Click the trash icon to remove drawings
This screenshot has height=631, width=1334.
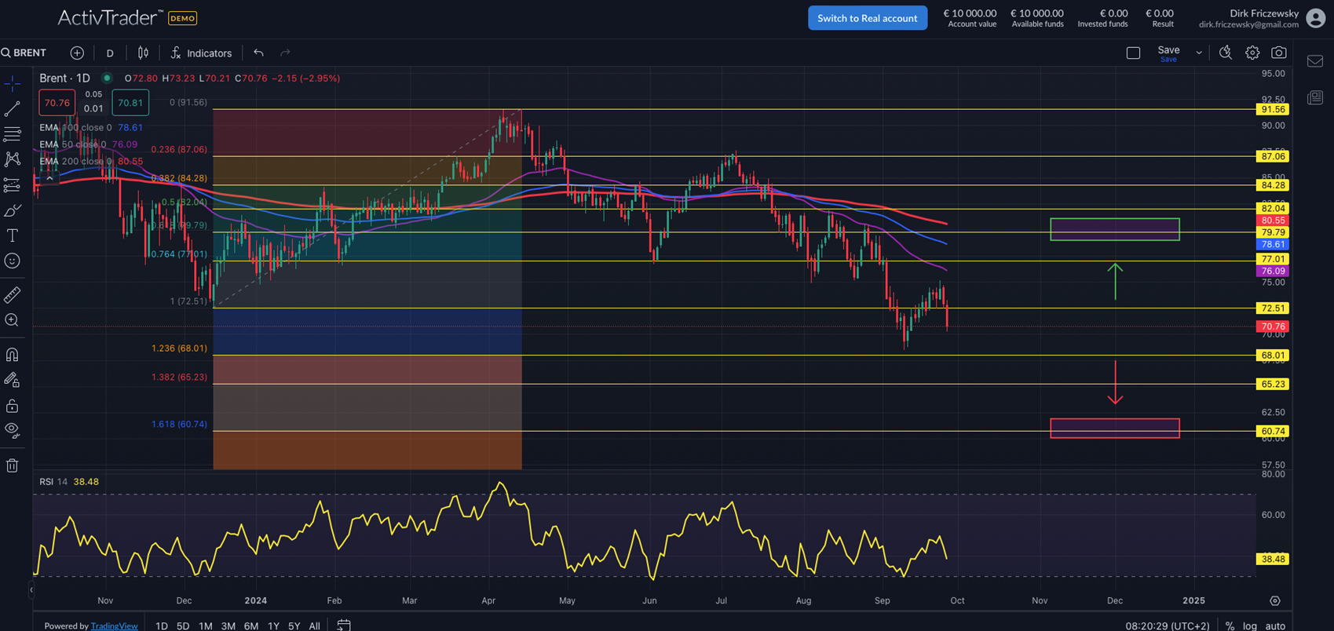click(x=13, y=465)
